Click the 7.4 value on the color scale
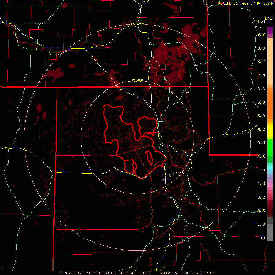Image resolution: width=275 pixels, height=275 pixels. click(261, 75)
